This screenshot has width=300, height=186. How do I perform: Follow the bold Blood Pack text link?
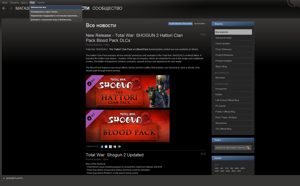142,49
